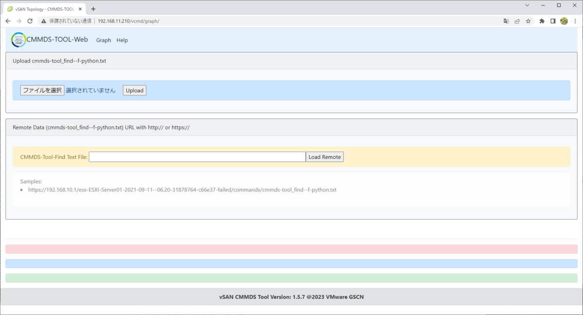Click the vSAN CMMDS Tool Version footer text
The width and height of the screenshot is (583, 315).
pyautogui.click(x=291, y=297)
